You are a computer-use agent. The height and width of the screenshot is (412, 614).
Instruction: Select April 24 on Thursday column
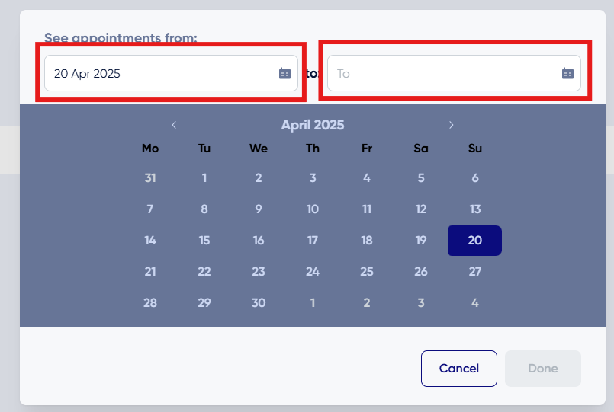[x=313, y=272]
